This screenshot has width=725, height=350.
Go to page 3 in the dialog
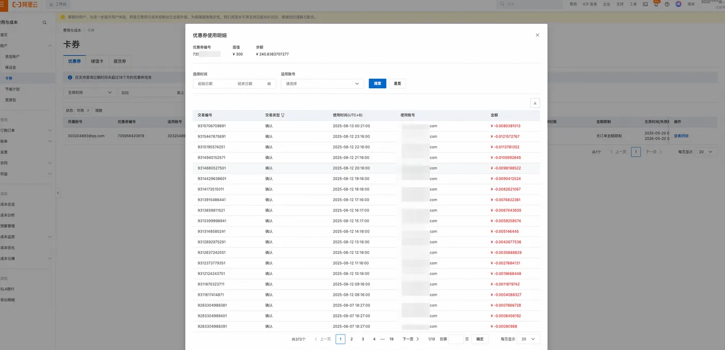pyautogui.click(x=363, y=339)
